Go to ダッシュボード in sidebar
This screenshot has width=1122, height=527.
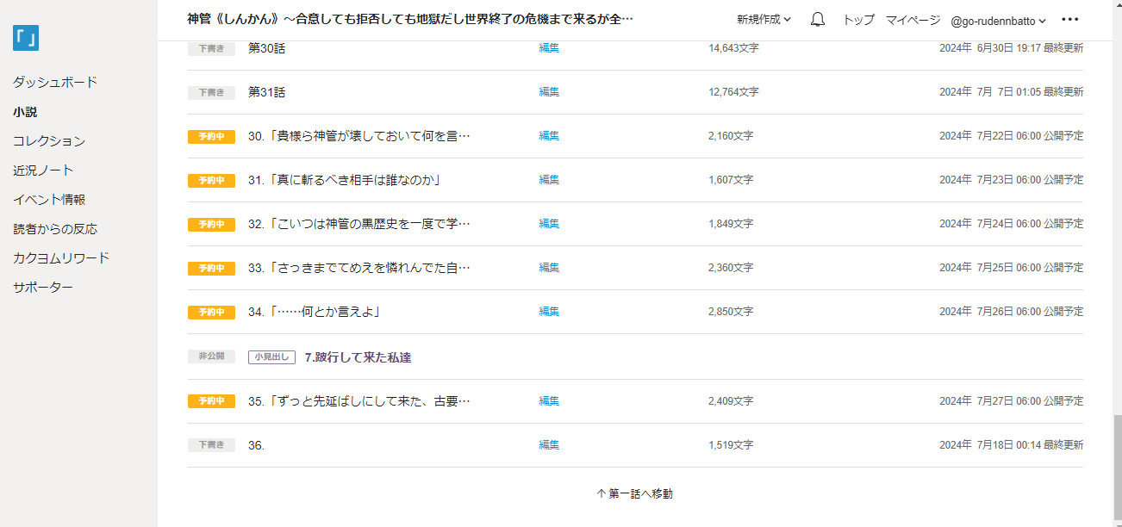55,83
